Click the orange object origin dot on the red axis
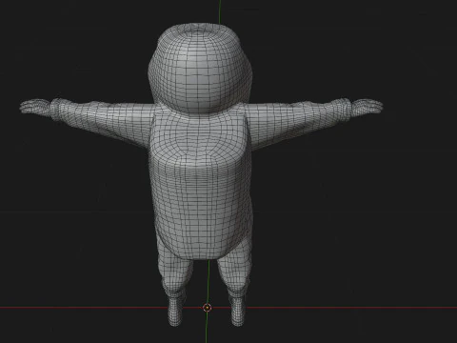Viewport: 457px width, 343px height. click(x=207, y=308)
